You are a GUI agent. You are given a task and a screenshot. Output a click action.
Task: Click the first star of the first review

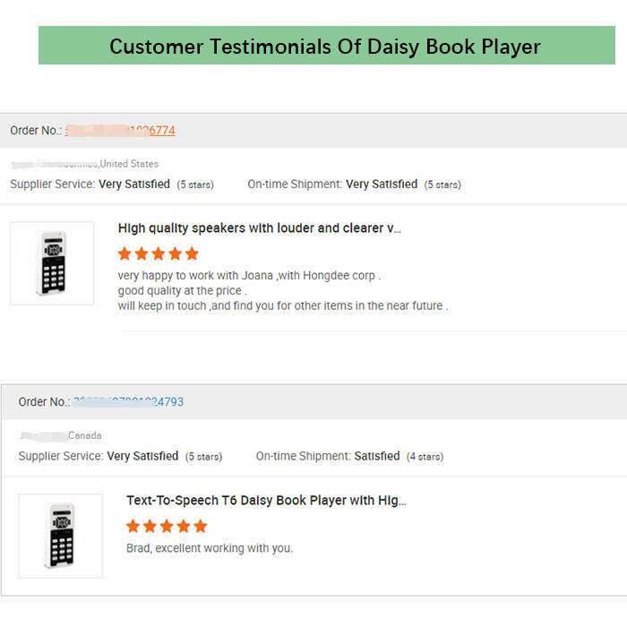(x=125, y=253)
